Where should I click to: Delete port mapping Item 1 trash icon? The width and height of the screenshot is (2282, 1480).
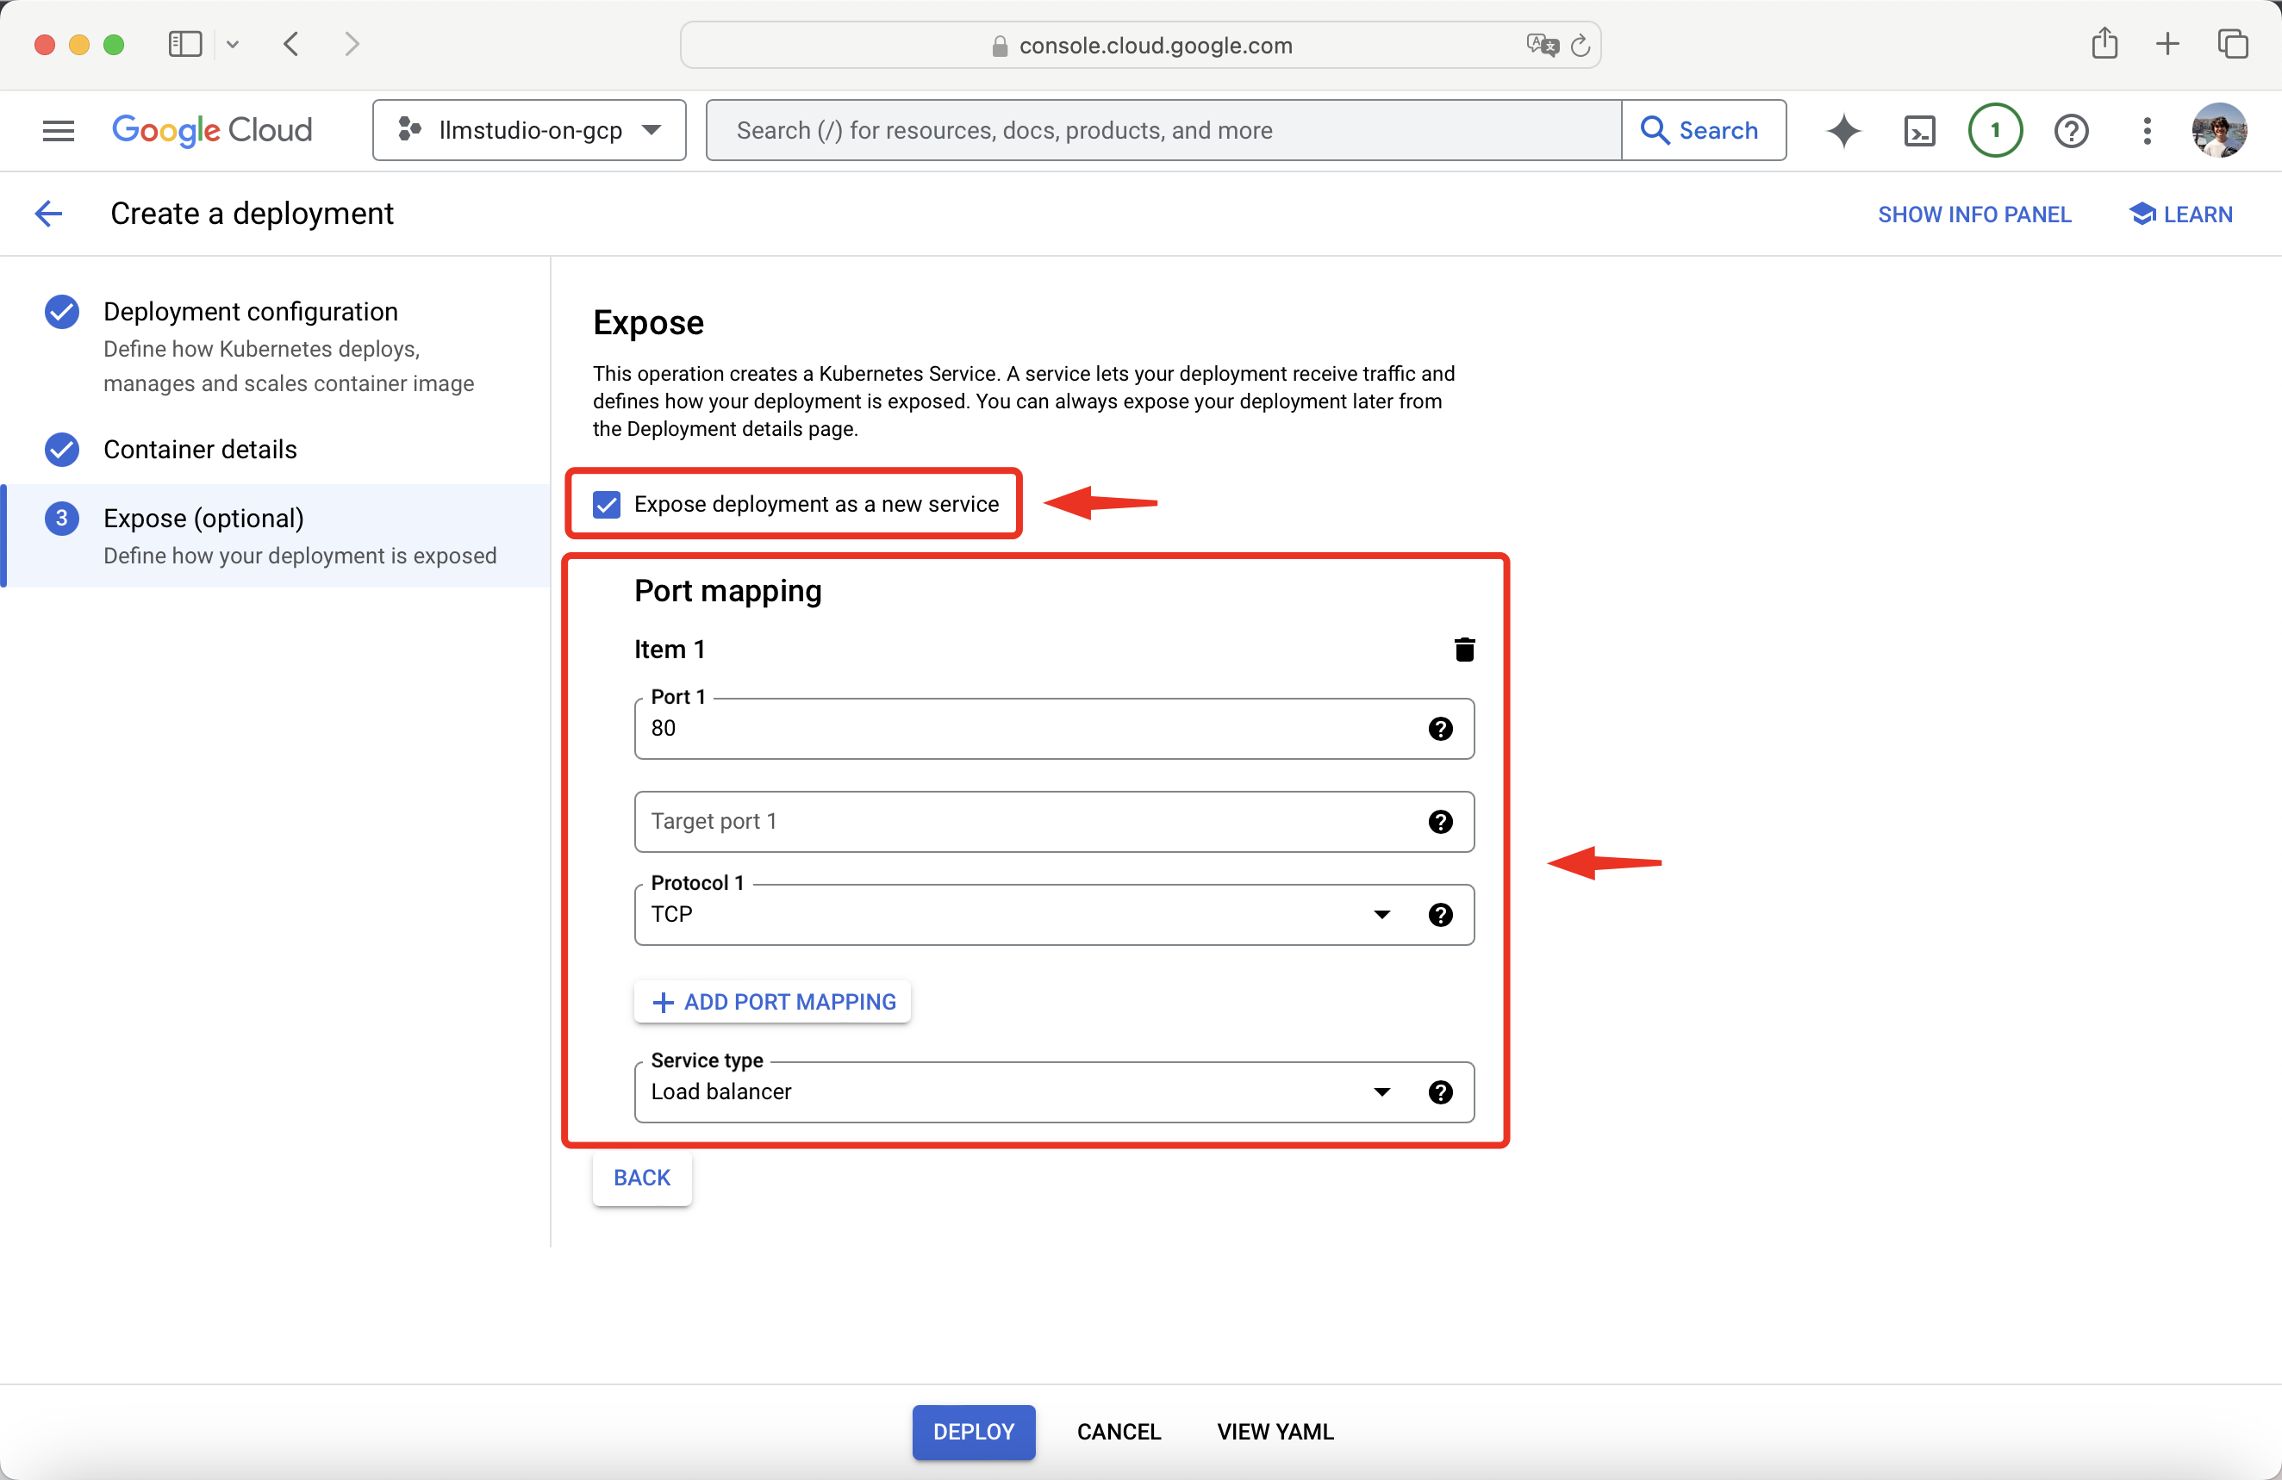tap(1464, 650)
